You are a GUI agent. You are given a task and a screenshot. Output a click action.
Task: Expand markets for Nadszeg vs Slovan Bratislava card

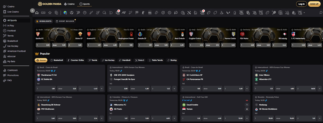coord(319,118)
